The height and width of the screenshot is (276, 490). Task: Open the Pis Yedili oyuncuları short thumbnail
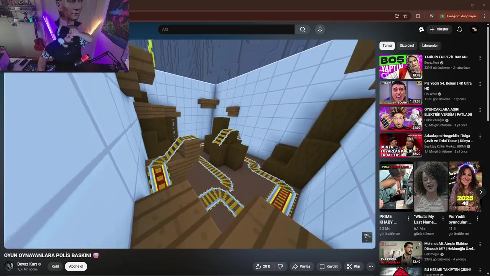[x=465, y=187]
